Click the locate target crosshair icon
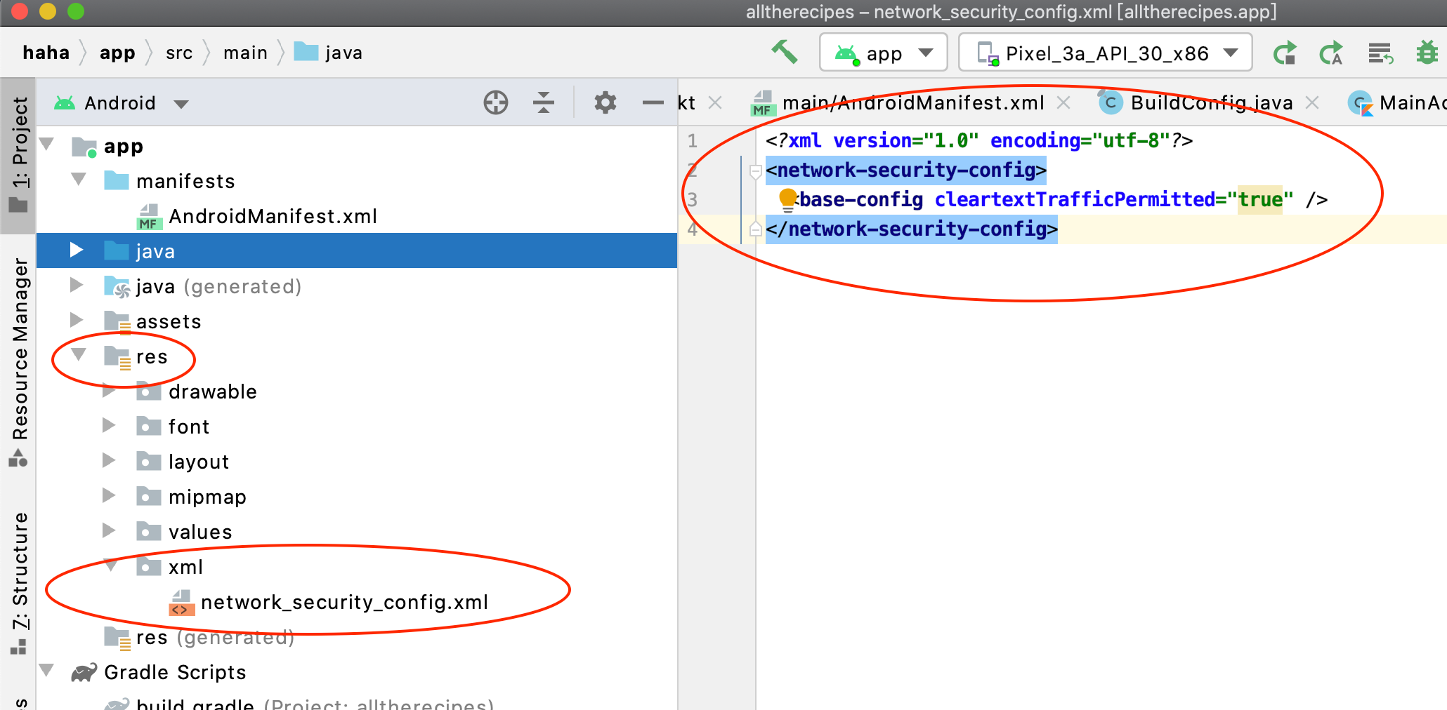The height and width of the screenshot is (710, 1447). pyautogui.click(x=496, y=103)
